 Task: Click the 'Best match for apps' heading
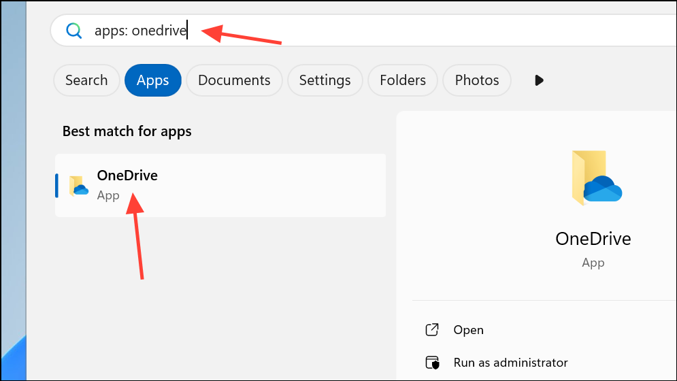click(127, 131)
